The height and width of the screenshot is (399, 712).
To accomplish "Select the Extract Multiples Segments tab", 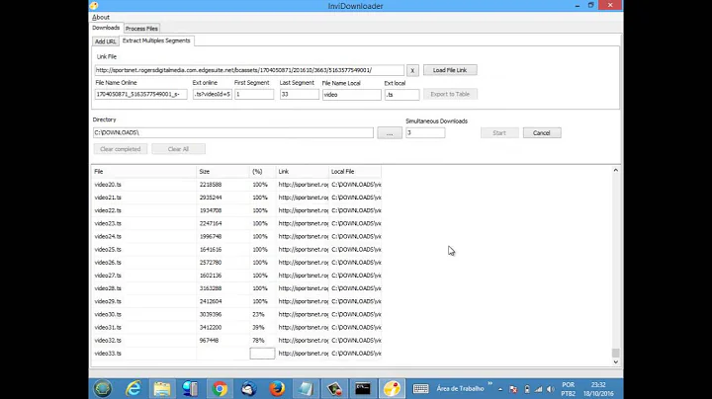I will point(156,40).
